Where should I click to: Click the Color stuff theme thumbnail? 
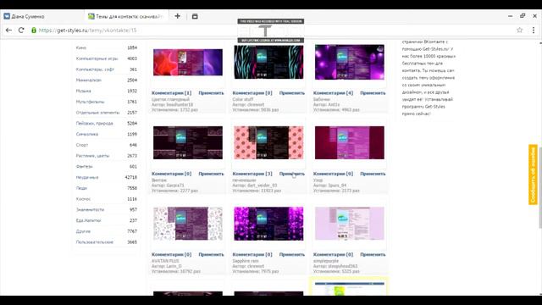(x=268, y=62)
